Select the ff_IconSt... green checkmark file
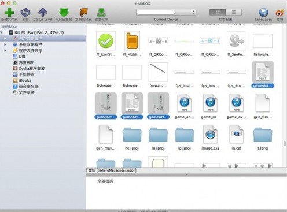287x212 pixels. (x=106, y=40)
